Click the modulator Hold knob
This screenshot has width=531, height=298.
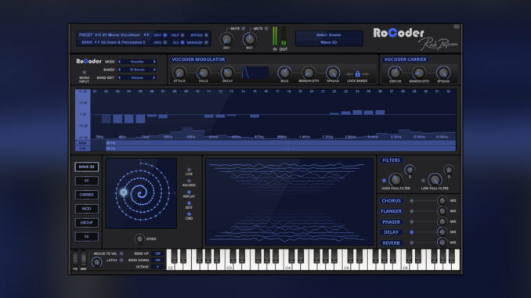tap(203, 73)
